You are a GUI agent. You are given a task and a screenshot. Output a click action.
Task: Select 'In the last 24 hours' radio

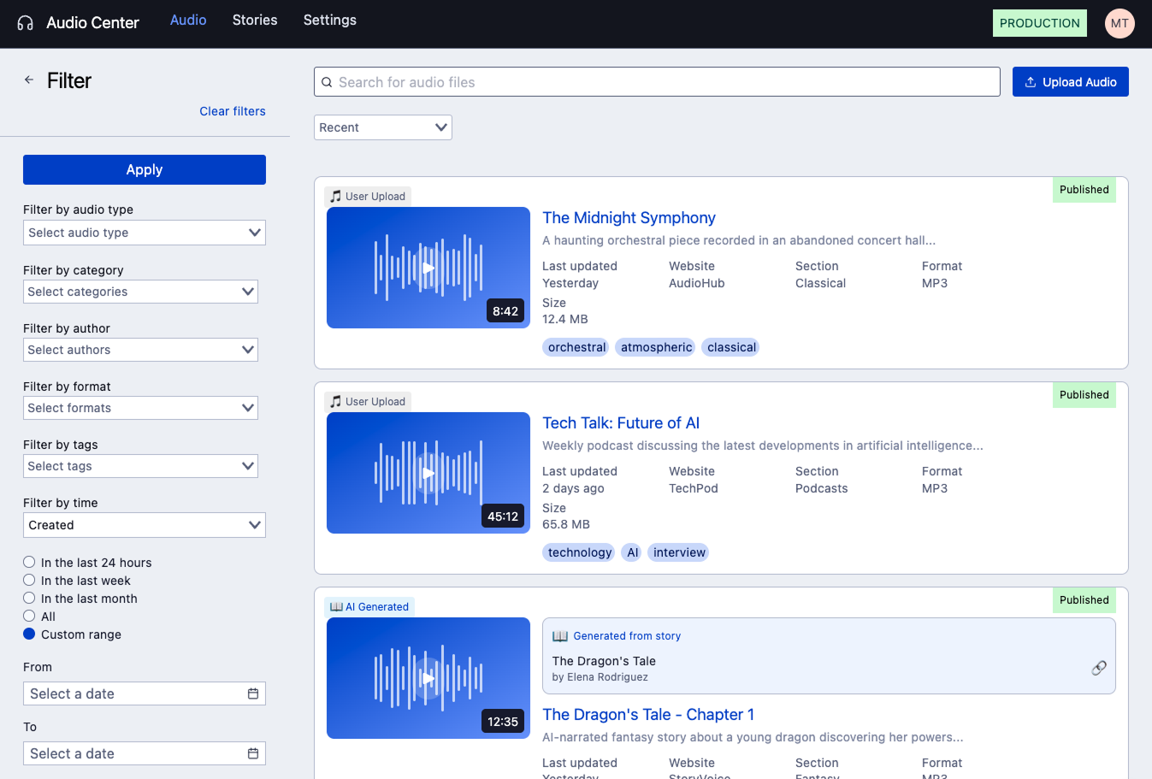(29, 562)
